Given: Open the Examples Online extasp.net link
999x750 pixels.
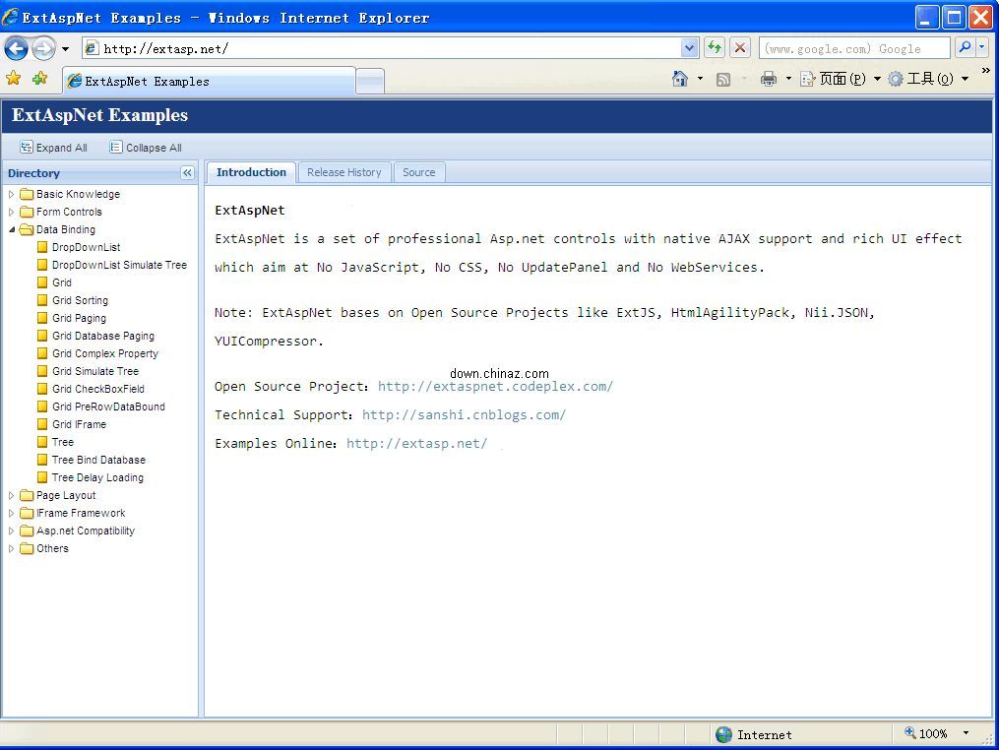Looking at the screenshot, I should (416, 444).
